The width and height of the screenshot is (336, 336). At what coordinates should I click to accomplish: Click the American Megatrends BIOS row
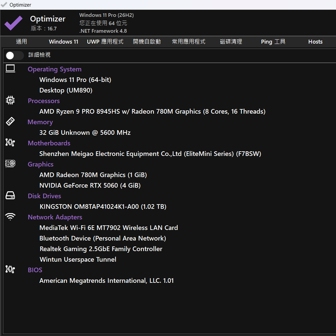[x=106, y=280]
